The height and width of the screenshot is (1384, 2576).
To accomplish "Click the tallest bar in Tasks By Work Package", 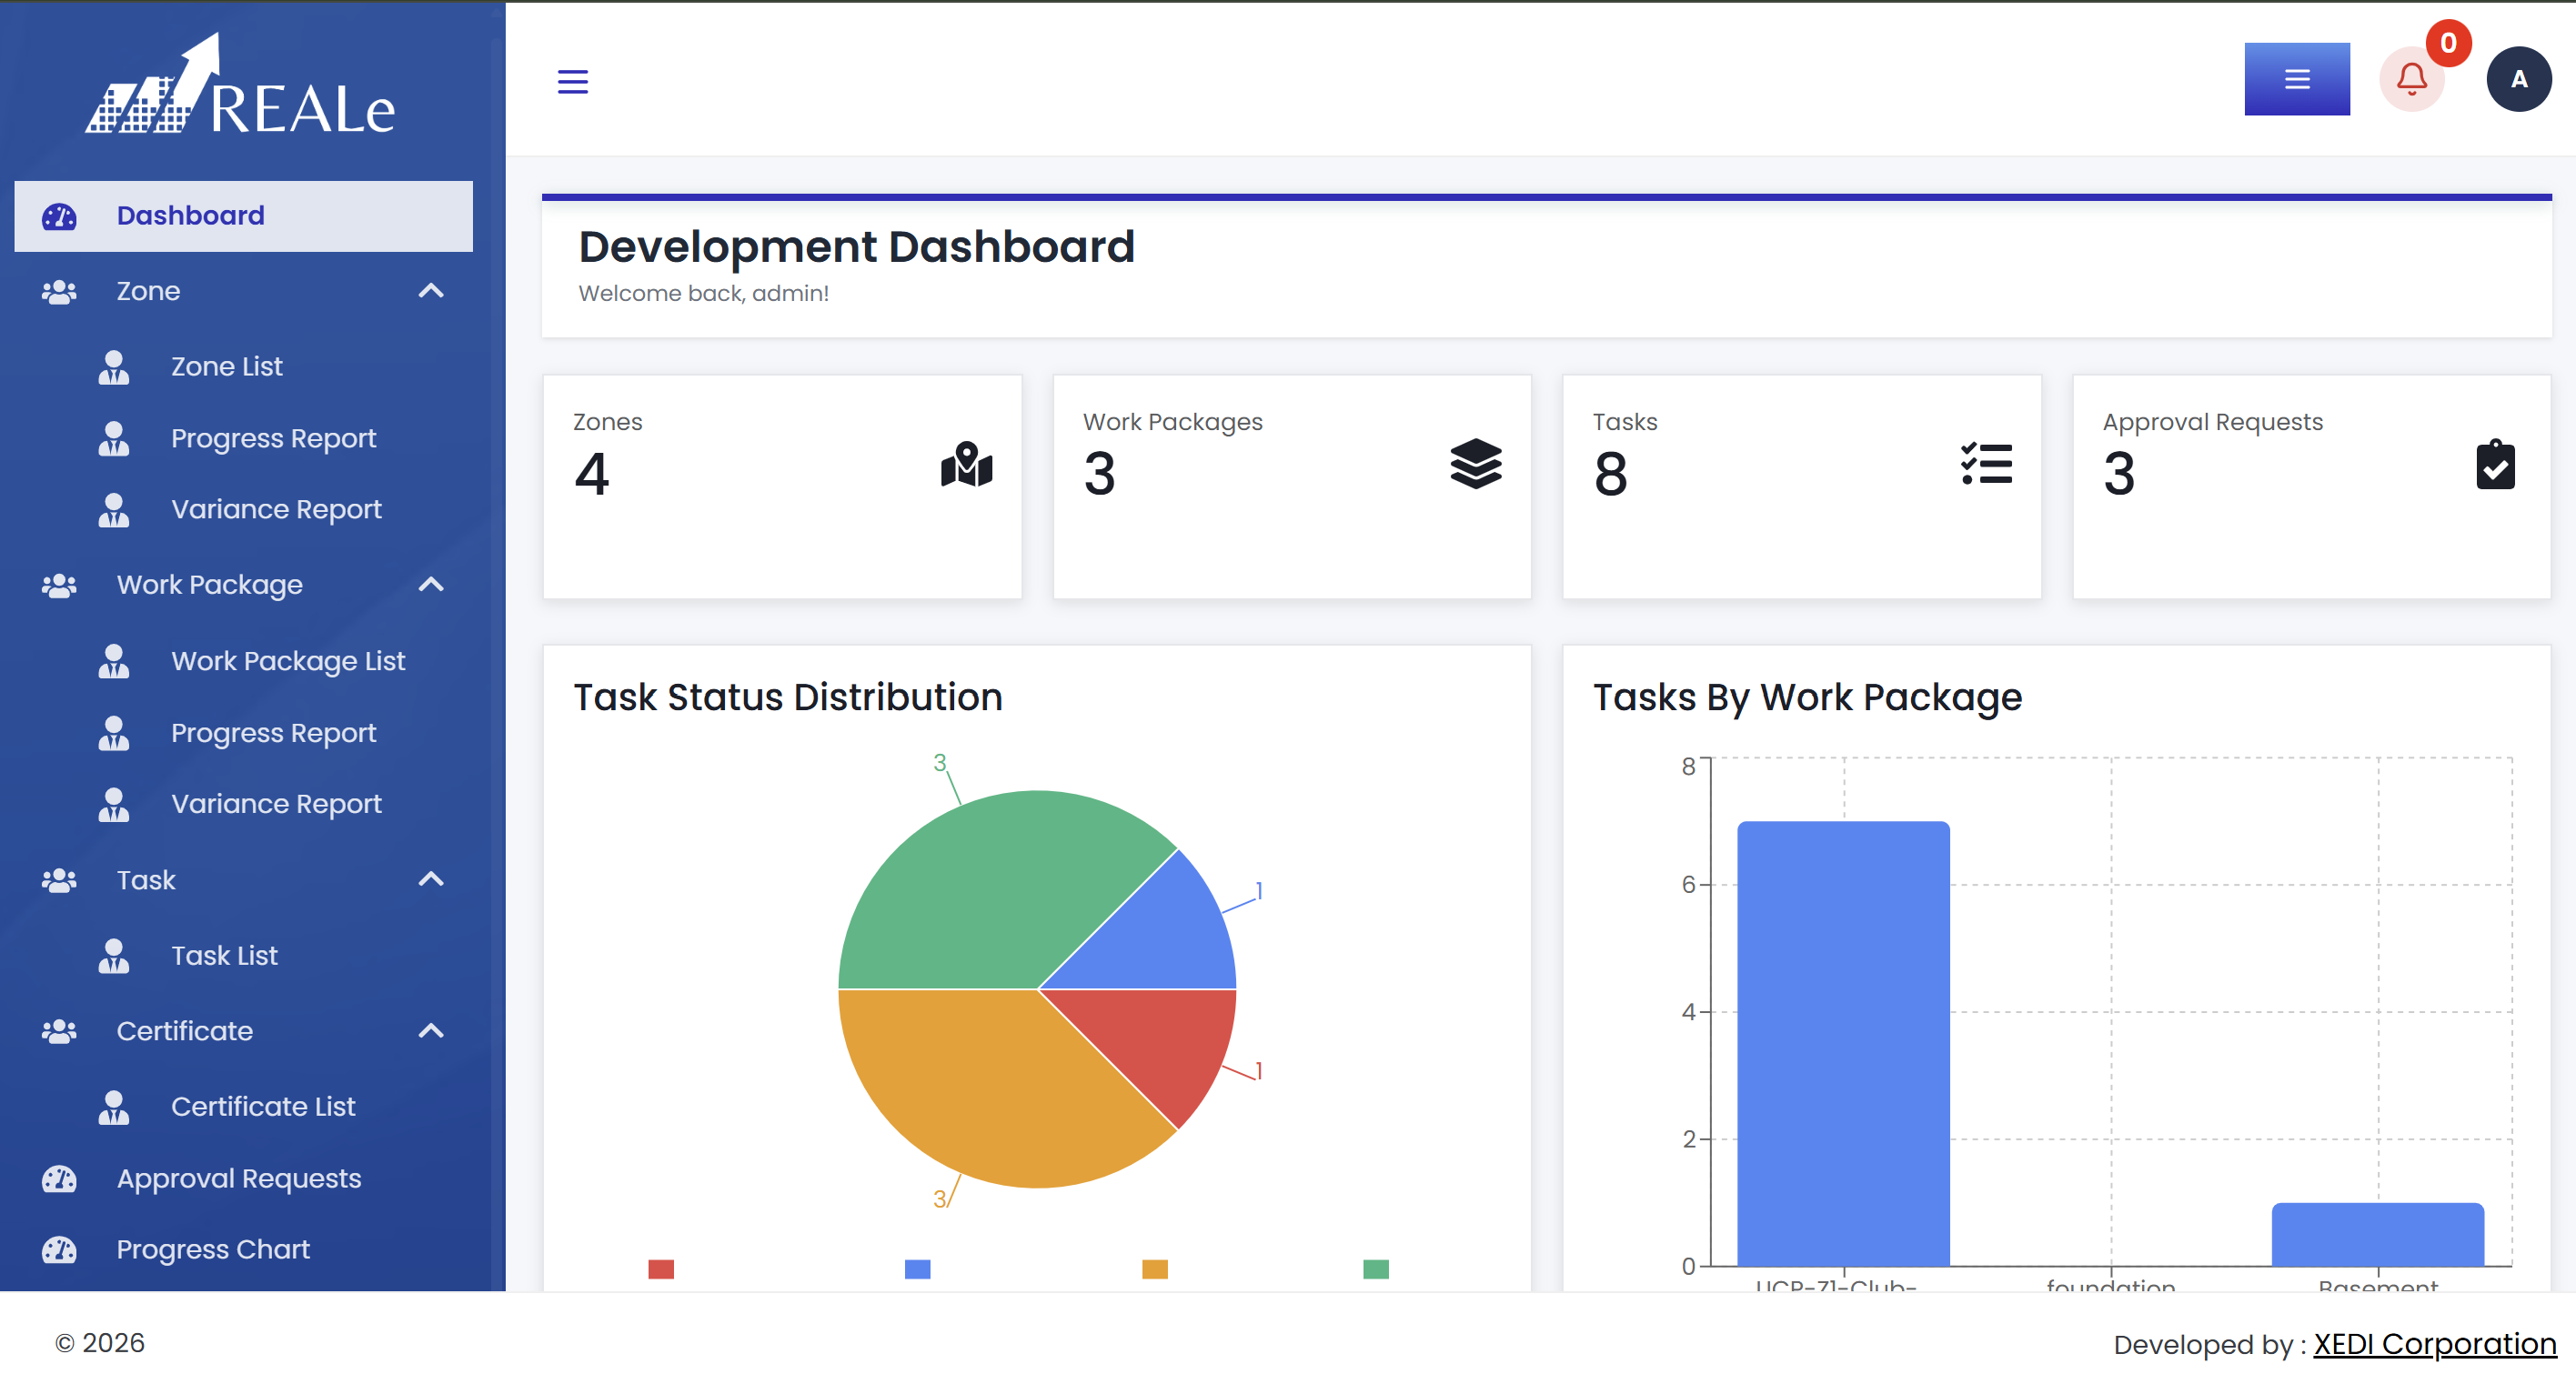I will tap(1843, 1044).
